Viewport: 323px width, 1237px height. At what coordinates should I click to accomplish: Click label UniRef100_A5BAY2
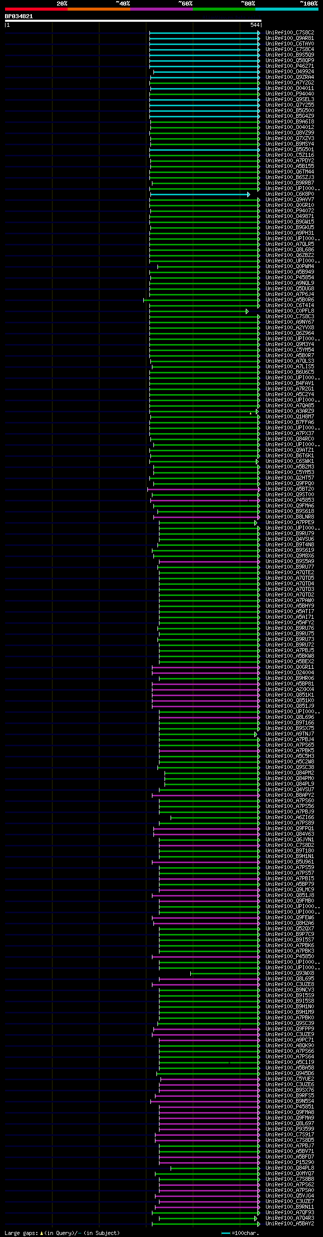290,1224
